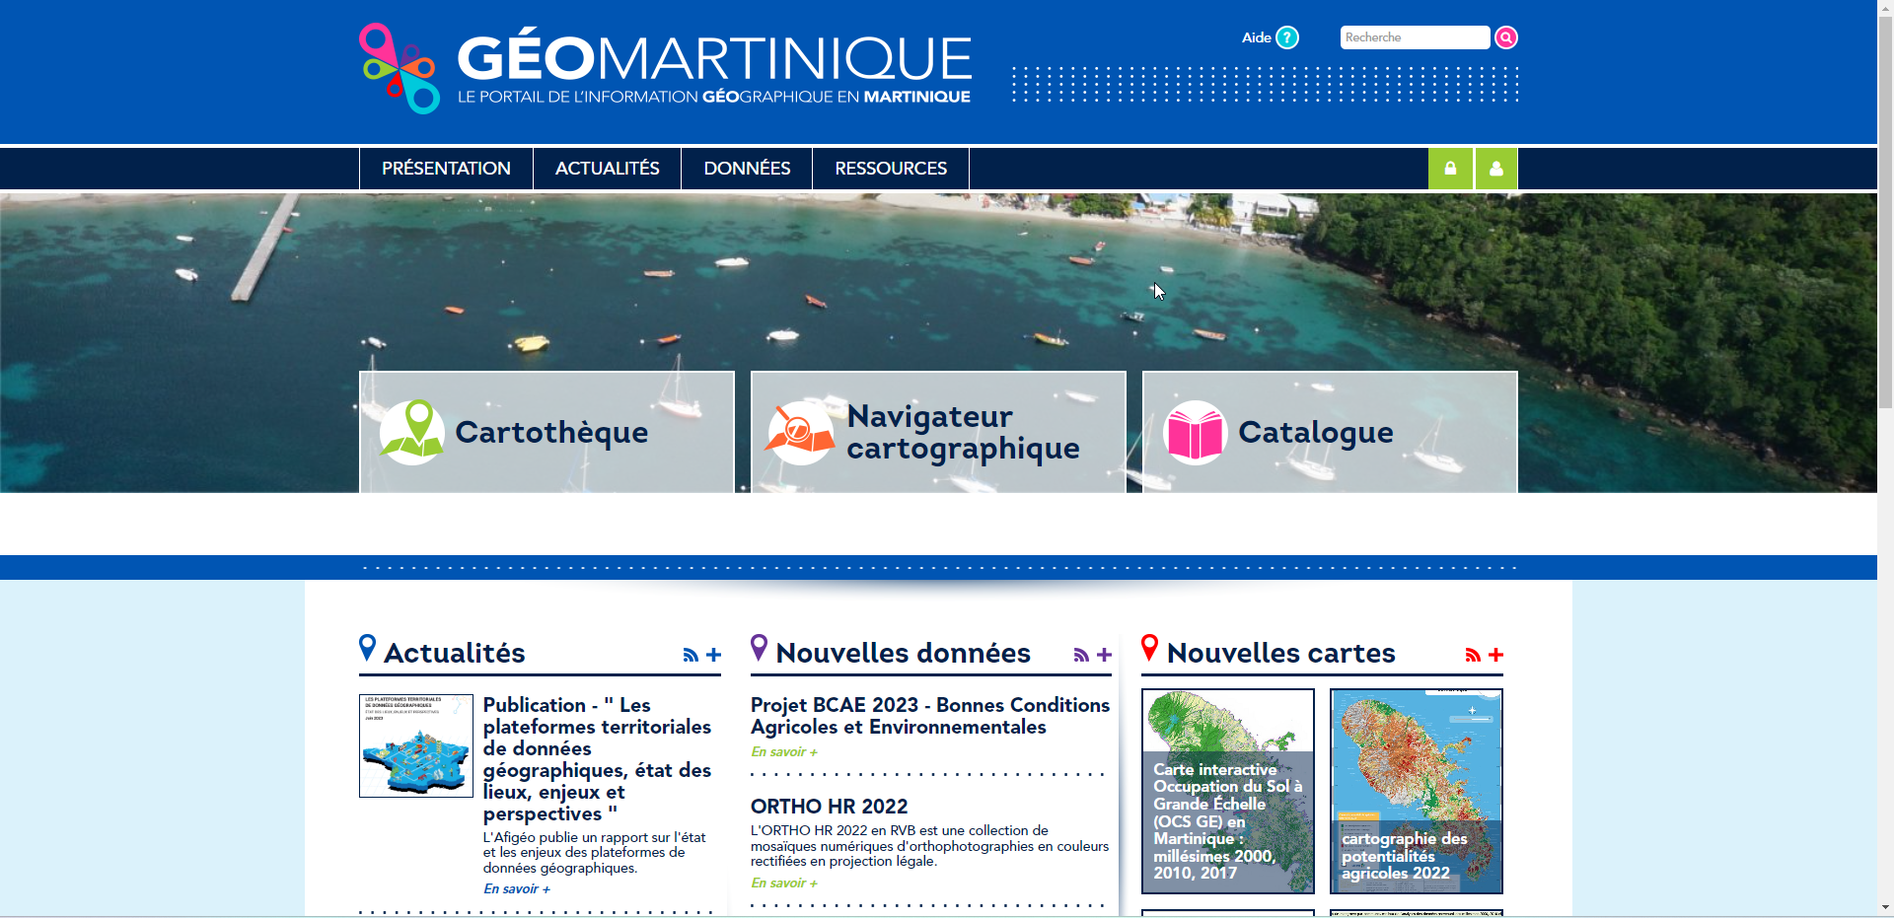Image resolution: width=1894 pixels, height=918 pixels.
Task: Click the green padlock login icon
Action: tap(1450, 169)
